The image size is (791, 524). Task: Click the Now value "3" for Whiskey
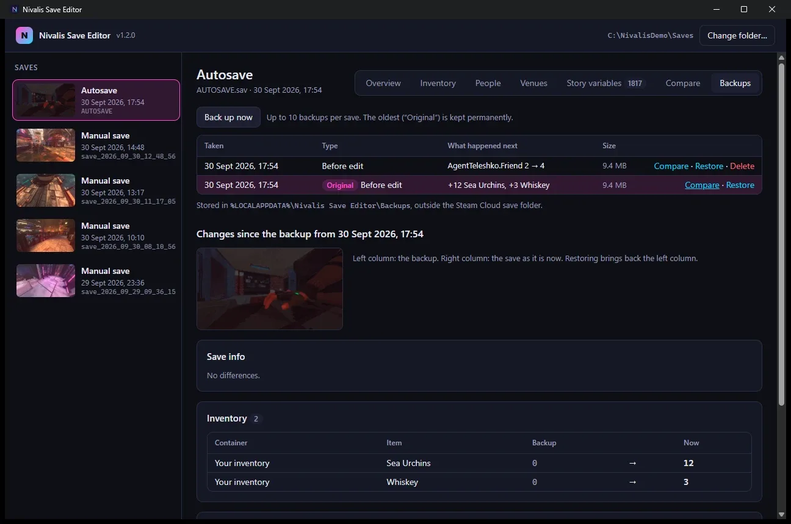tap(686, 482)
